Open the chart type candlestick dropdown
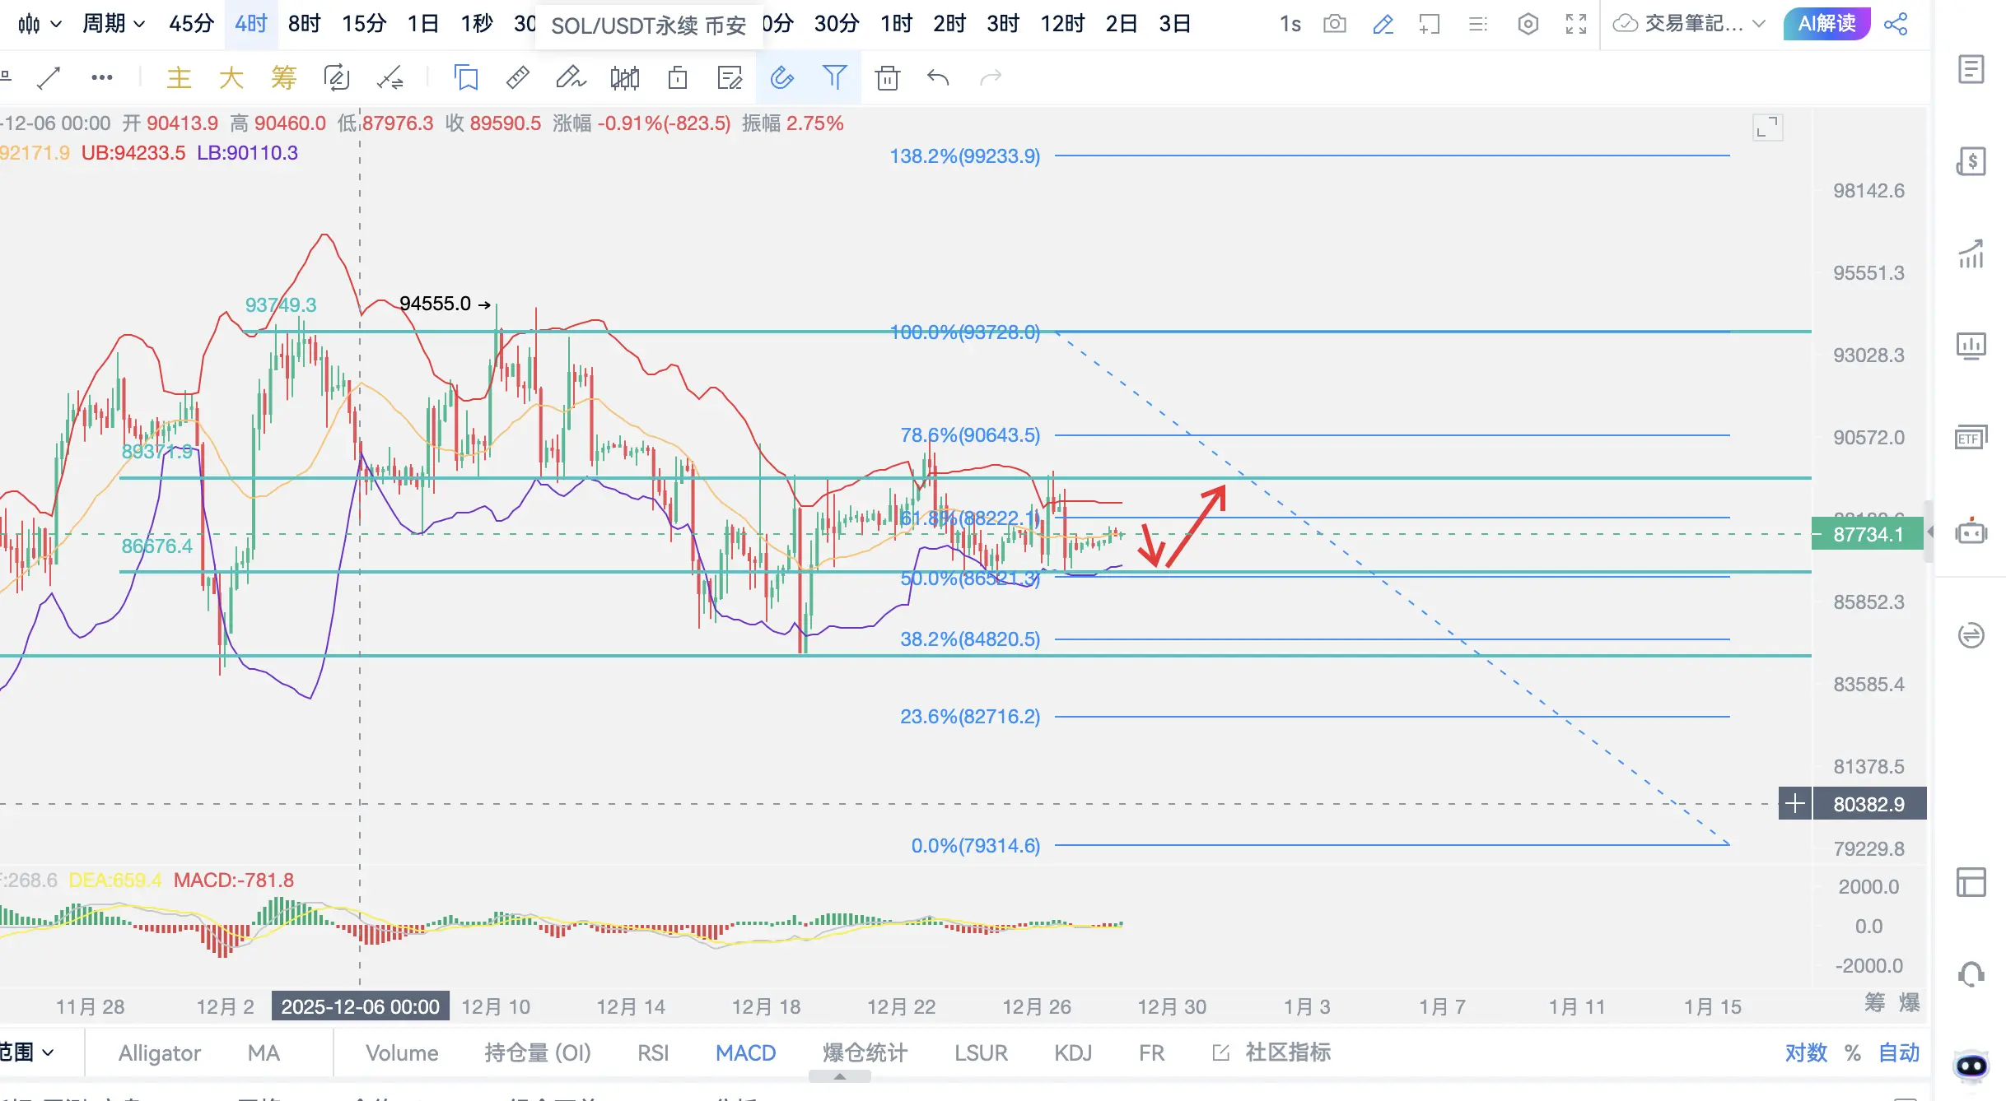 point(39,24)
